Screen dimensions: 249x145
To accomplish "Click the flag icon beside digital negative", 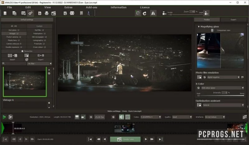I will click(x=242, y=77).
